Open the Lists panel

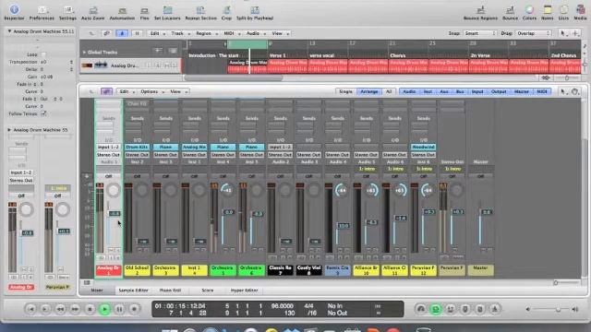tap(563, 12)
